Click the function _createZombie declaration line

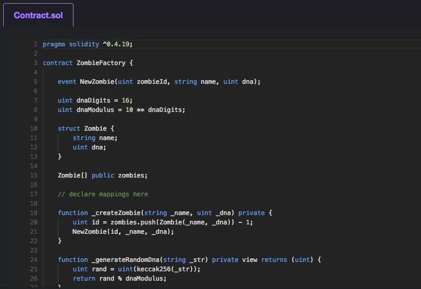tap(165, 213)
